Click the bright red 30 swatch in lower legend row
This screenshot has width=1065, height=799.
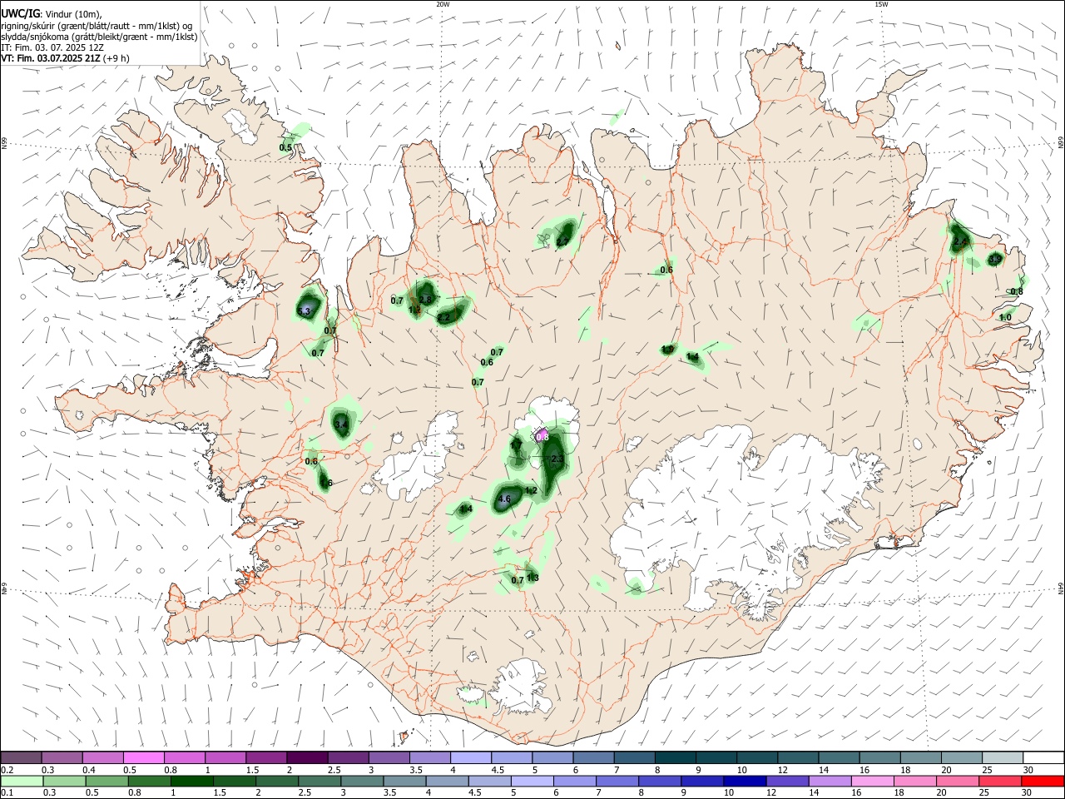coord(1043,781)
